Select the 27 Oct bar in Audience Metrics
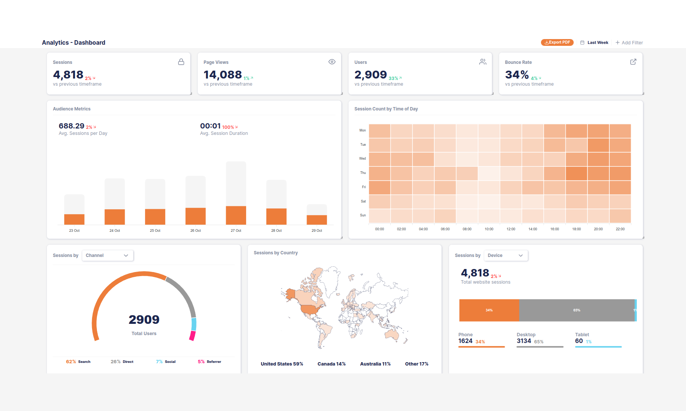Screen dimensions: 686x411 [x=236, y=215]
